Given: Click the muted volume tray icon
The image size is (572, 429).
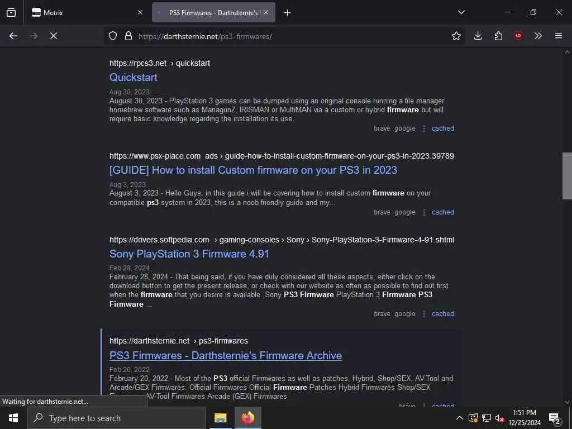Looking at the screenshot, I should pos(500,418).
